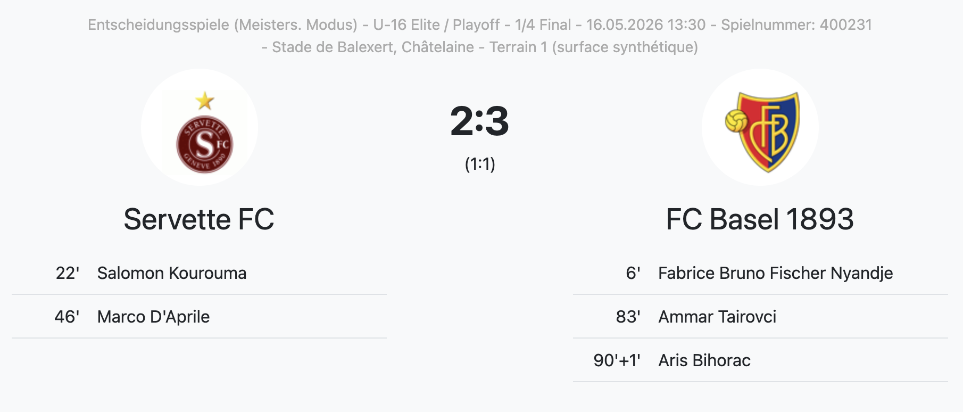Click the U-16 Elite / Playoff header text

click(436, 25)
